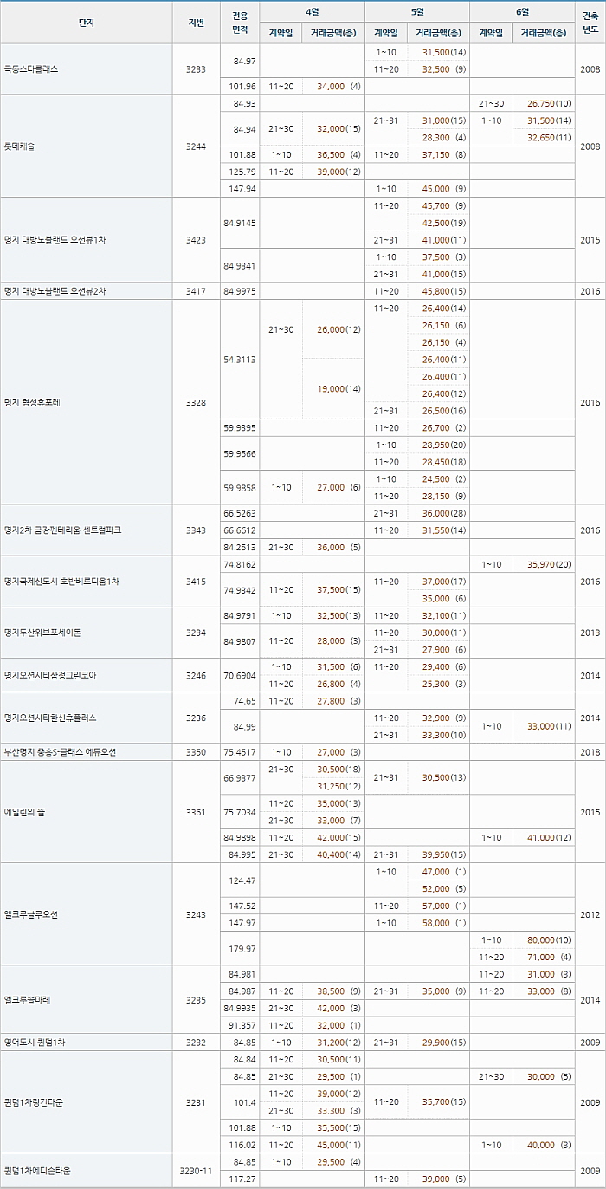Select 부산명지 중흥S-클래스 에듀오션
This screenshot has height=1189, width=606.
click(x=61, y=752)
